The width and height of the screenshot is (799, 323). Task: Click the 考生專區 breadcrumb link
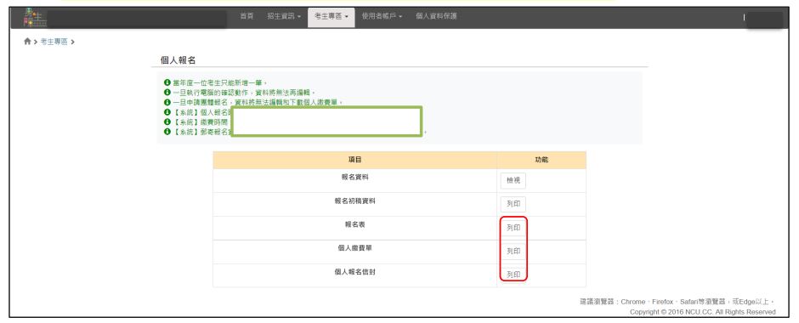click(x=54, y=42)
